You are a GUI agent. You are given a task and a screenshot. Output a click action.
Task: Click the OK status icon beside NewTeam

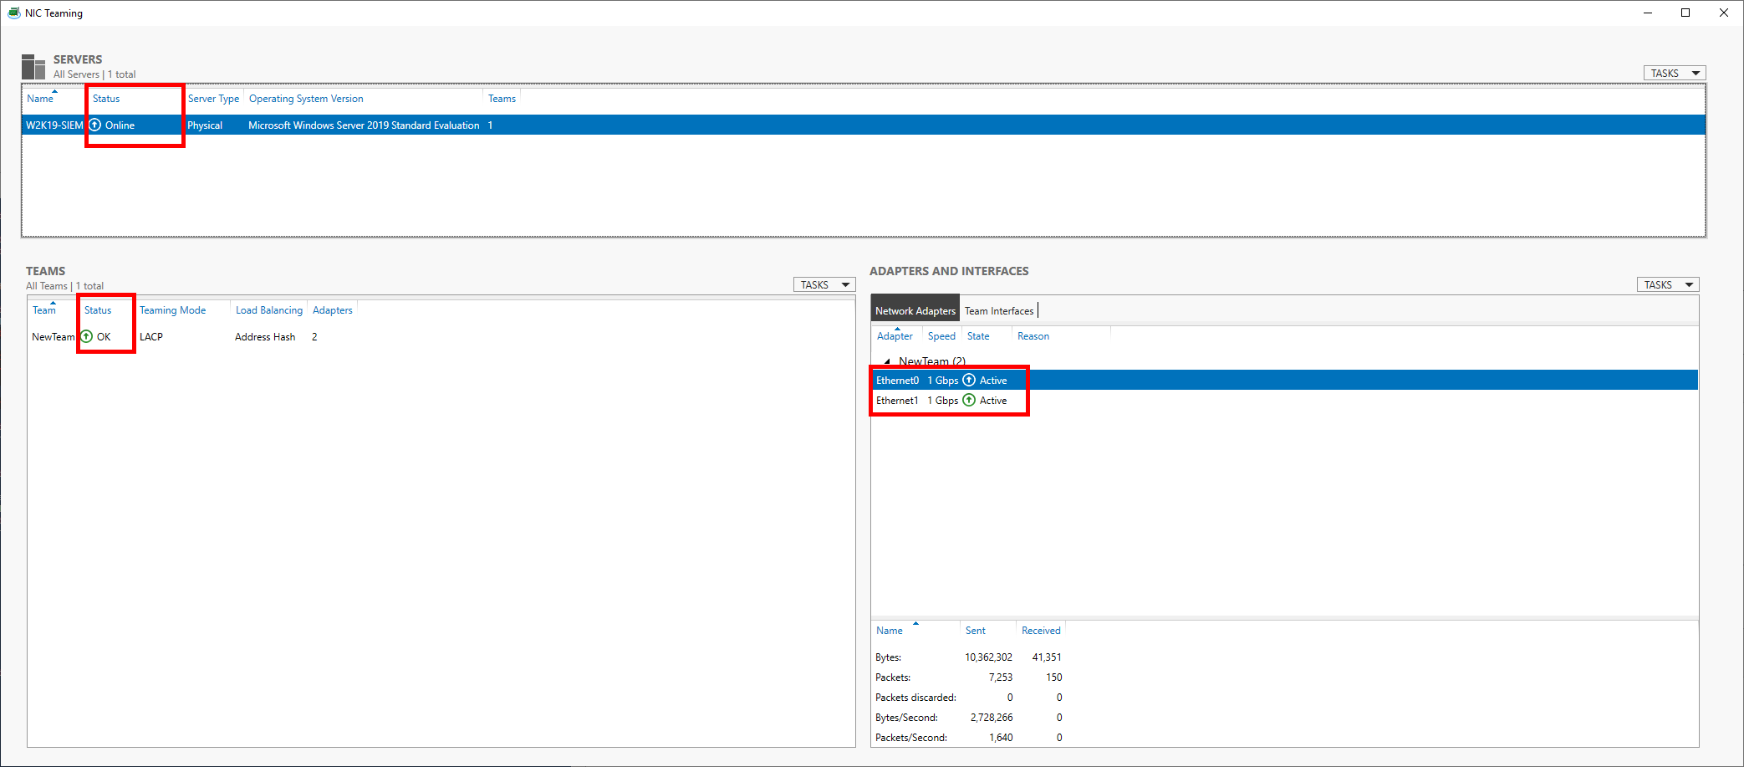point(86,336)
